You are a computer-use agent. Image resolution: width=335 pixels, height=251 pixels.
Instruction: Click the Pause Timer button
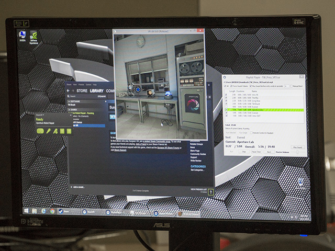(256, 152)
